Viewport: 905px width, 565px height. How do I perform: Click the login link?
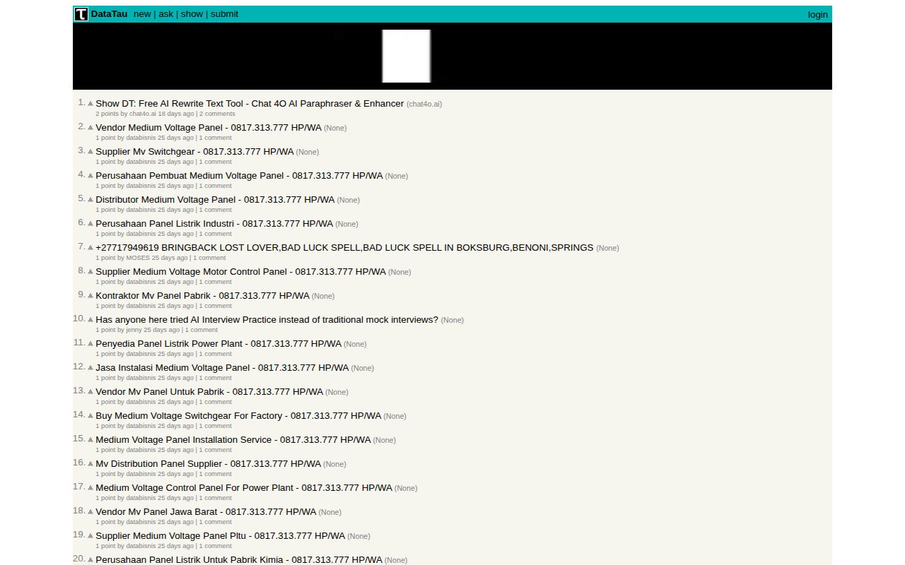click(817, 14)
